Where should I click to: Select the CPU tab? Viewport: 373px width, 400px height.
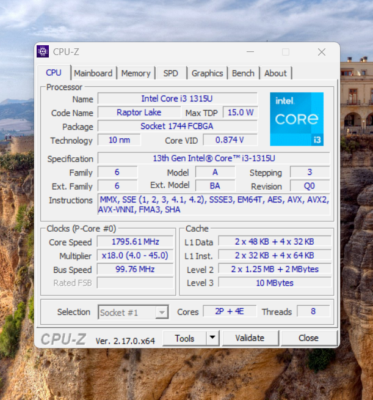(54, 73)
